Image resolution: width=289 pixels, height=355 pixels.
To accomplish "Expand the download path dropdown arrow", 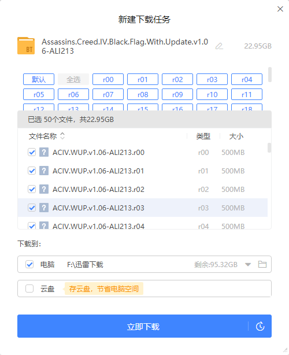I will (248, 264).
